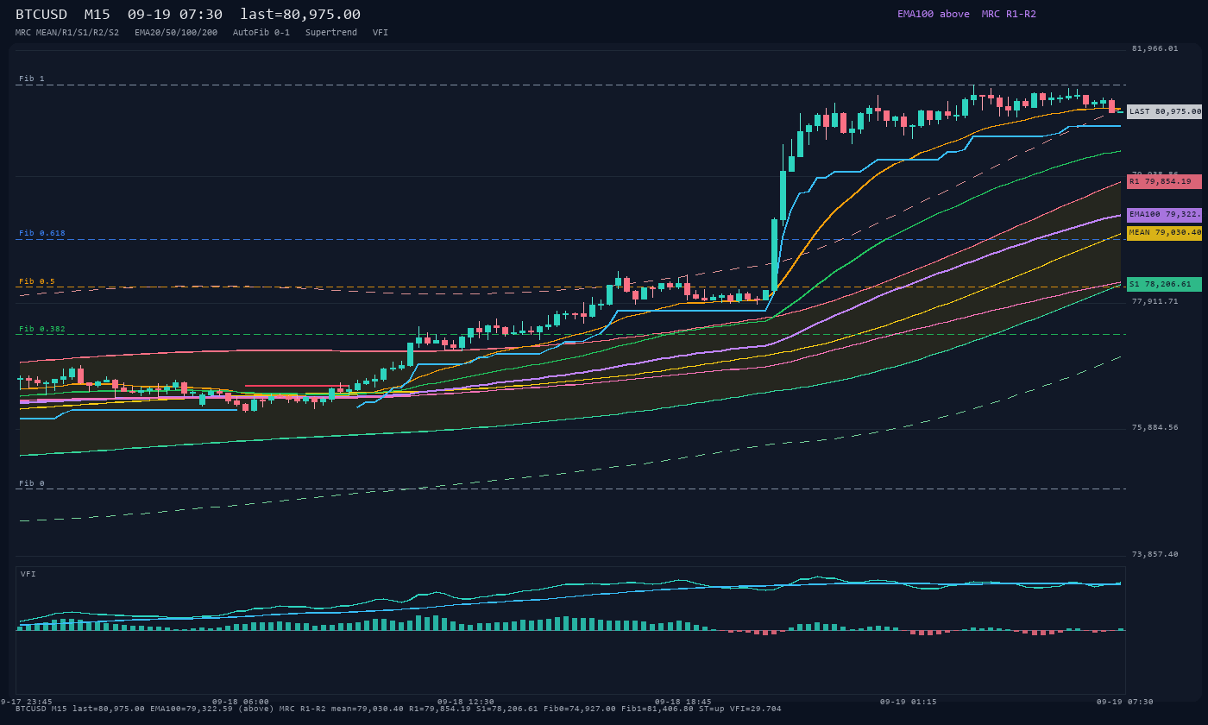Viewport: 1208px width, 725px height.
Task: Click the BTCUSD symbol in the chart title
Action: pyautogui.click(x=41, y=15)
